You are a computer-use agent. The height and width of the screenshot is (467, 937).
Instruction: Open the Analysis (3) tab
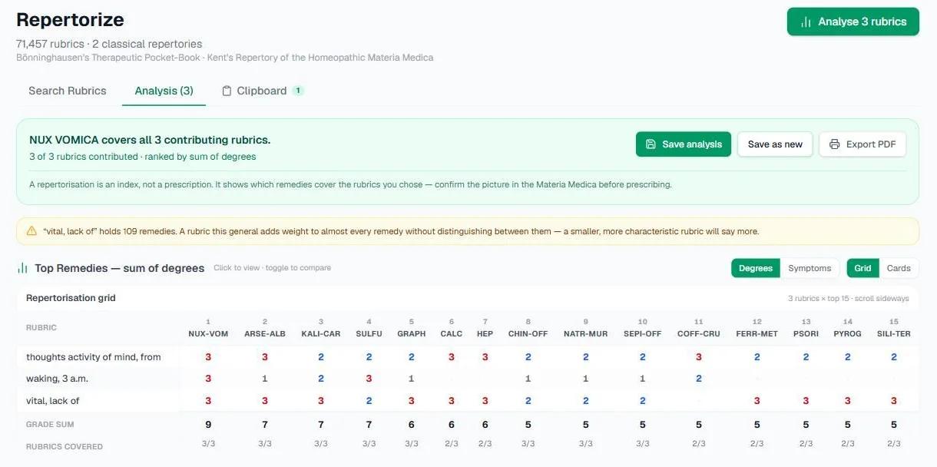[164, 91]
